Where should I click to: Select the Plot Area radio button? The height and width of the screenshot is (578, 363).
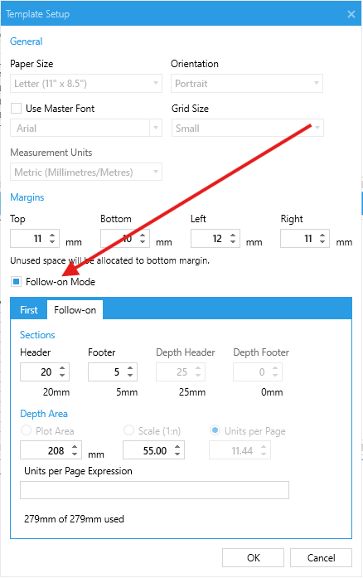click(x=27, y=430)
